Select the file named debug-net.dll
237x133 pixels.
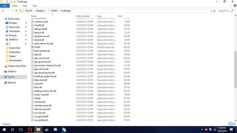(41, 29)
